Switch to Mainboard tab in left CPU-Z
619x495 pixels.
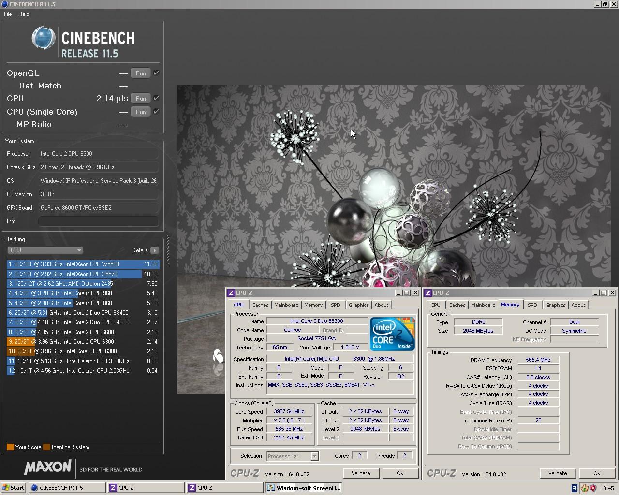tap(286, 305)
